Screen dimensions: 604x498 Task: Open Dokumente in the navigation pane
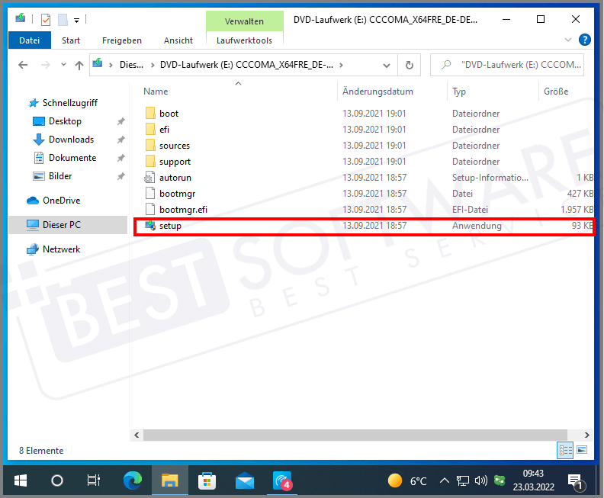coord(72,158)
